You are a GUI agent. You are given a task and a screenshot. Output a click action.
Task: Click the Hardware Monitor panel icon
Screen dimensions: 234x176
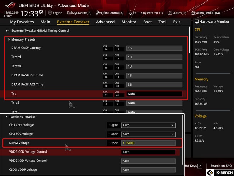tap(197, 22)
